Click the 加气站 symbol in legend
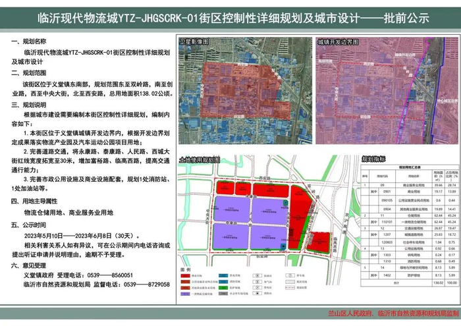The width and height of the screenshot is (461, 326). (x=258, y=282)
